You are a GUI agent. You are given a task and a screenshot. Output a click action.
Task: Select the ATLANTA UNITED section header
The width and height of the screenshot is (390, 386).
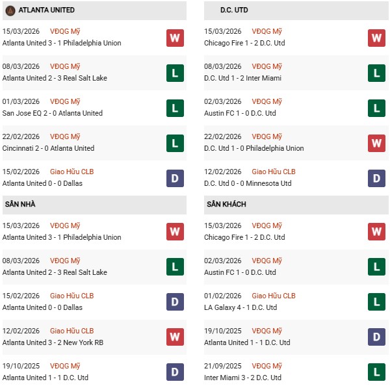(x=47, y=10)
